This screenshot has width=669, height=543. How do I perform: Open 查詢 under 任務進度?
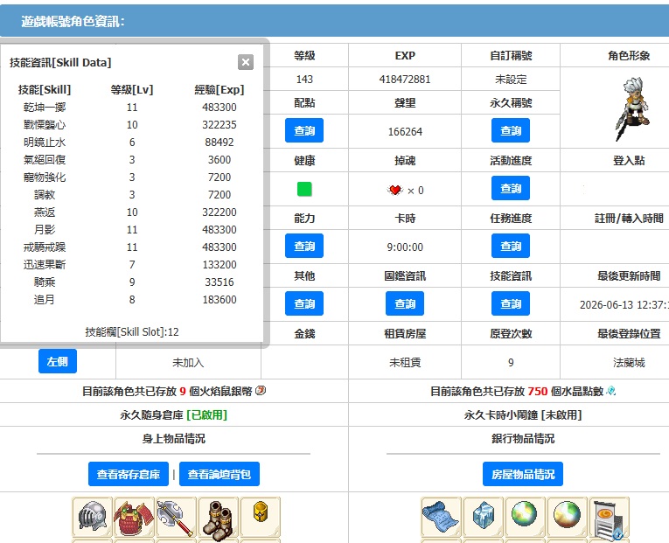point(511,246)
